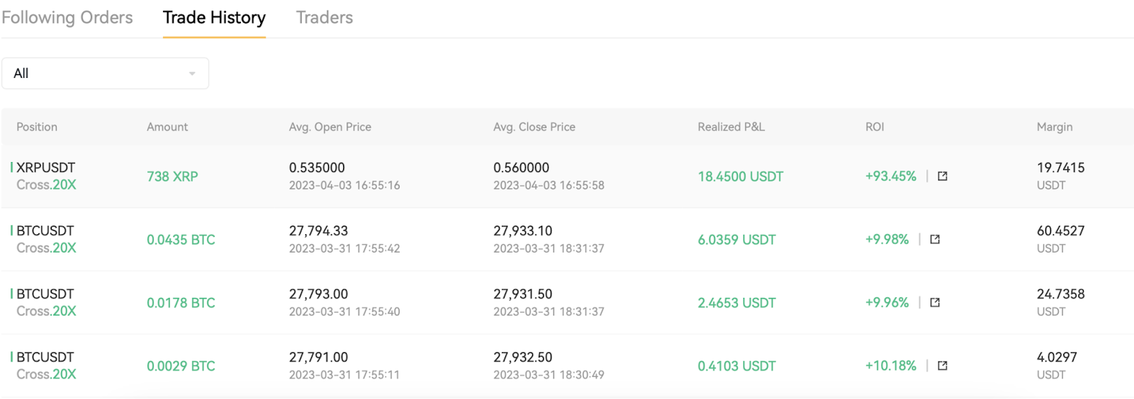Click the 738 XRP amount
The width and height of the screenshot is (1134, 399).
[172, 176]
